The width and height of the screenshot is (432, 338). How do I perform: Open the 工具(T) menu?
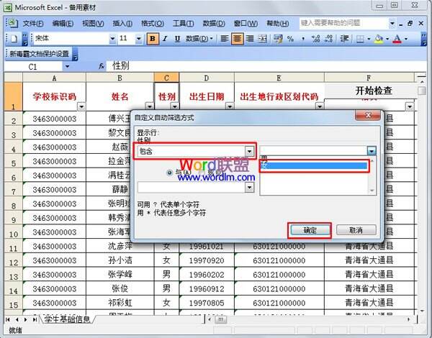[183, 24]
